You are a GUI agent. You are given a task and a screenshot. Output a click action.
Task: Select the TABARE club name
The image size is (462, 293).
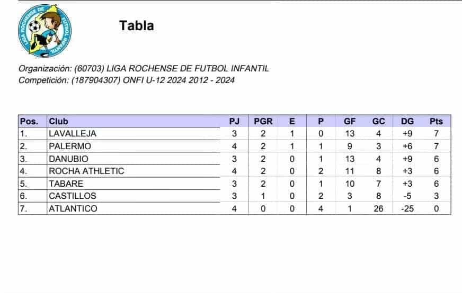point(66,184)
